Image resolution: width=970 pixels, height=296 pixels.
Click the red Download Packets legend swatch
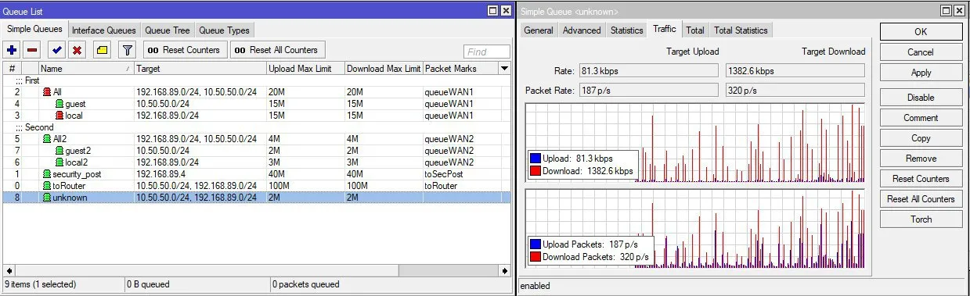pos(535,256)
